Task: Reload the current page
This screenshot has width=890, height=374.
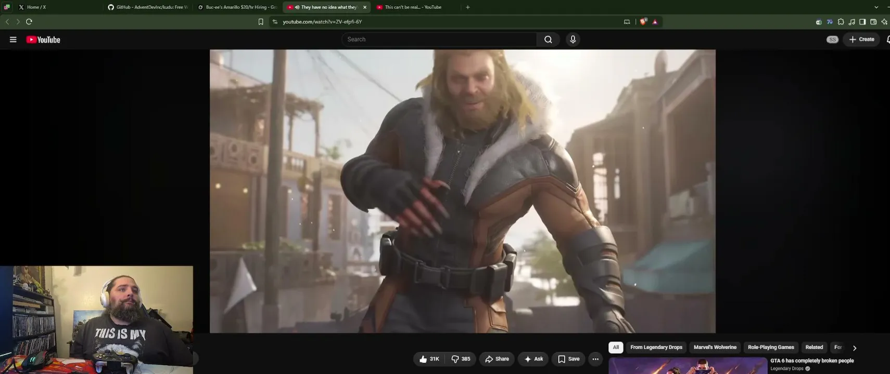Action: tap(29, 22)
